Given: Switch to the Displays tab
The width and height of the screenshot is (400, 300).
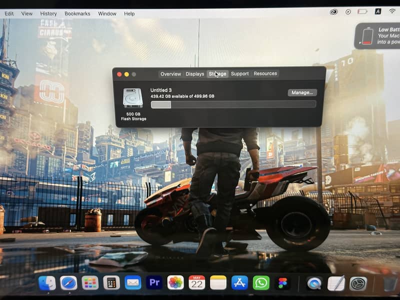Looking at the screenshot, I should tap(194, 74).
